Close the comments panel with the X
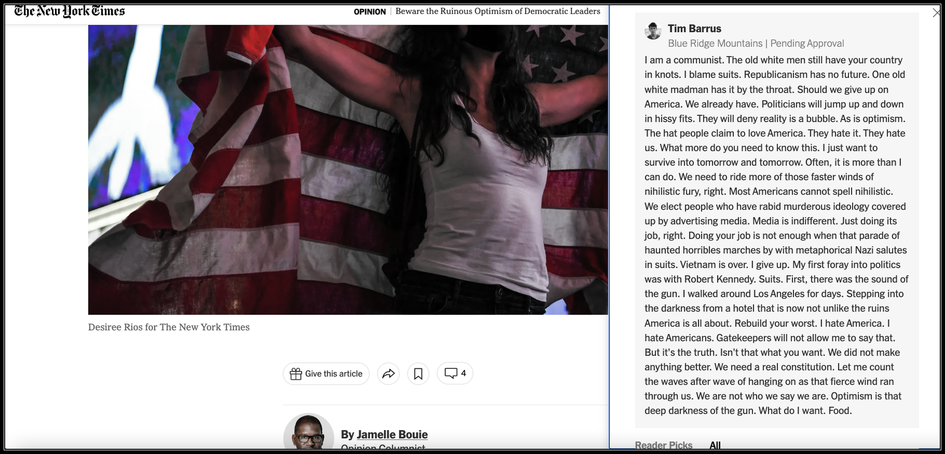The image size is (945, 454). [937, 13]
